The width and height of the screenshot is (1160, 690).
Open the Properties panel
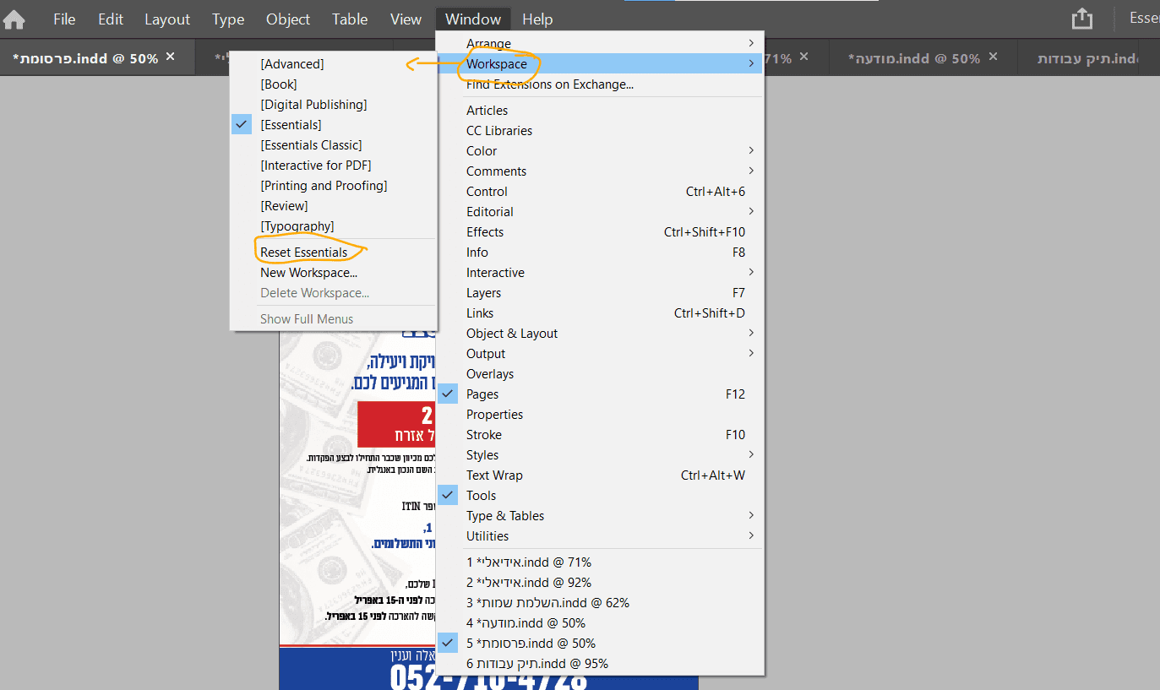pyautogui.click(x=600, y=415)
